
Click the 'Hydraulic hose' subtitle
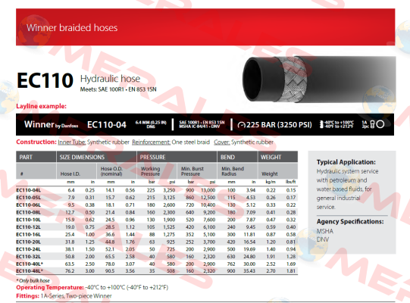pyautogui.click(x=110, y=79)
